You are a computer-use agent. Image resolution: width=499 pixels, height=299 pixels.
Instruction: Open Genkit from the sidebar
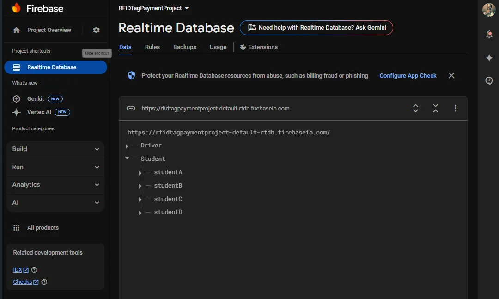coord(36,99)
